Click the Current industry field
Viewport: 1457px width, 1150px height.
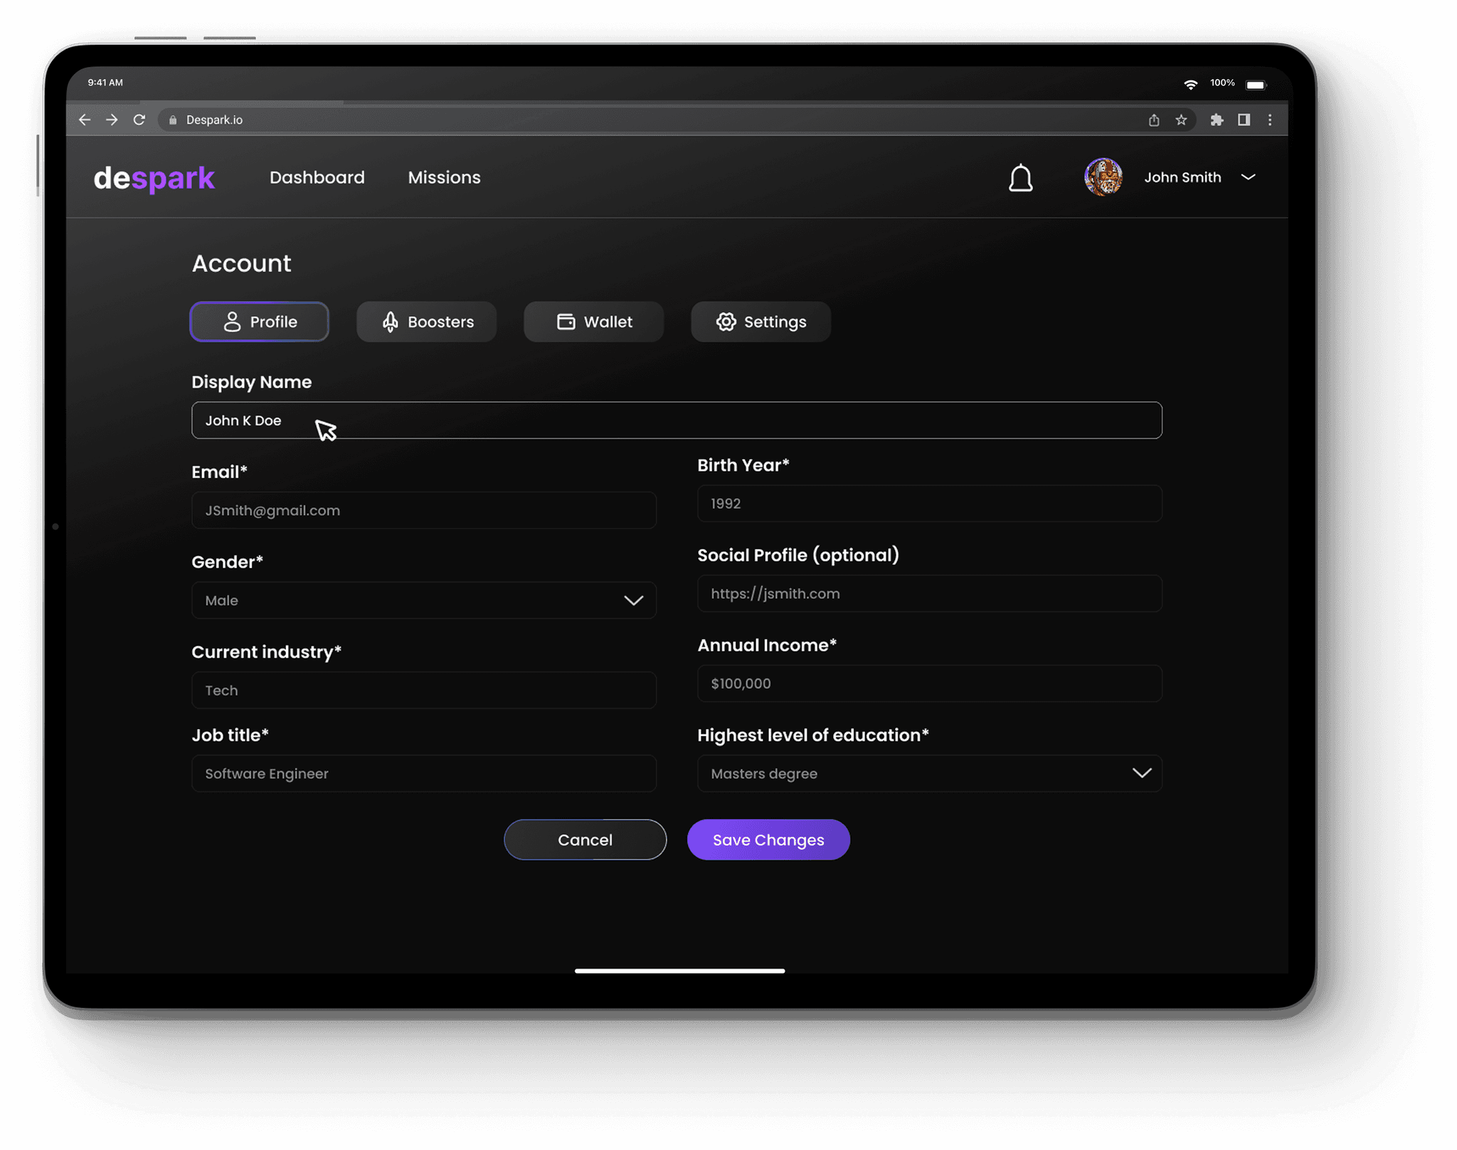tap(424, 690)
